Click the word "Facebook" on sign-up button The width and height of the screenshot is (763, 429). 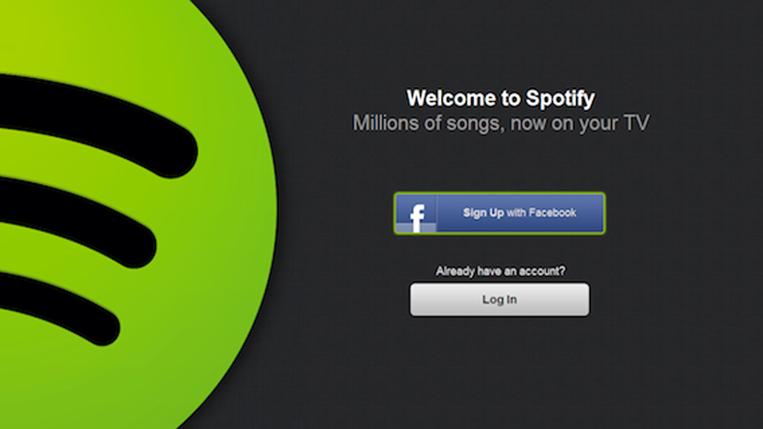coord(552,213)
